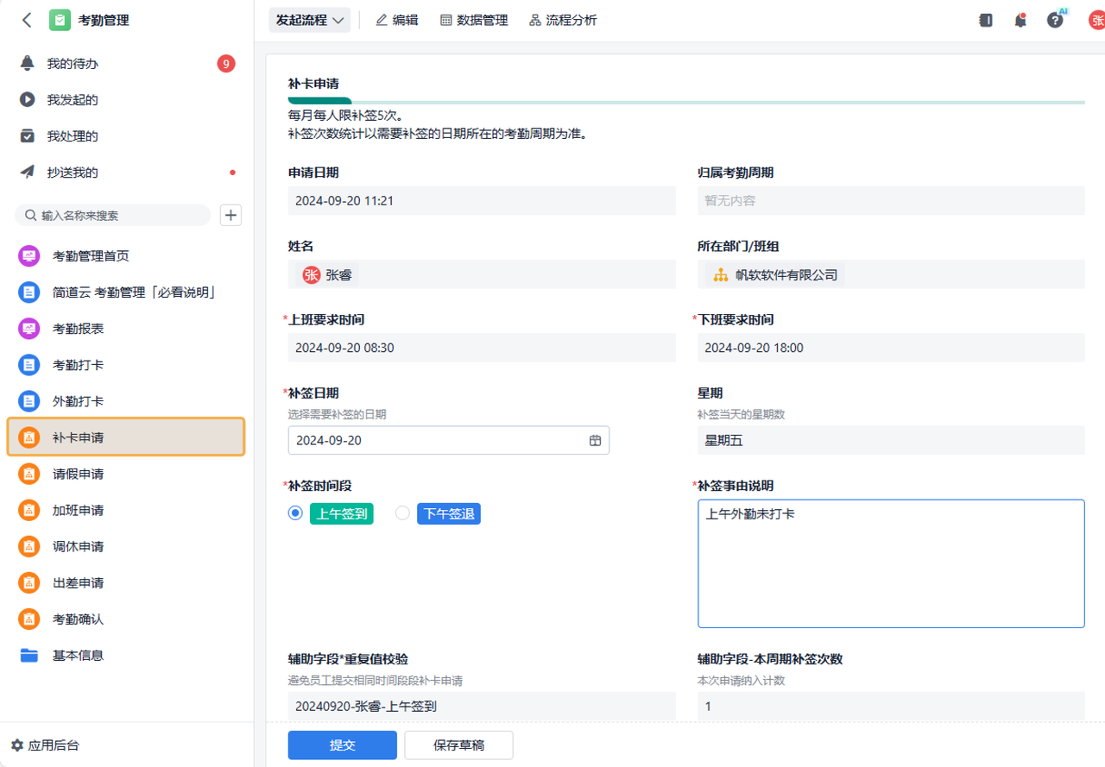The image size is (1105, 767).
Task: Select the 上午签到 radio option
Action: (x=295, y=513)
